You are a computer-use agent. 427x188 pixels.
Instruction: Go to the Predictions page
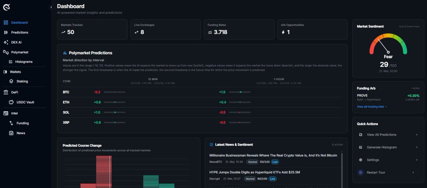[x=20, y=32]
